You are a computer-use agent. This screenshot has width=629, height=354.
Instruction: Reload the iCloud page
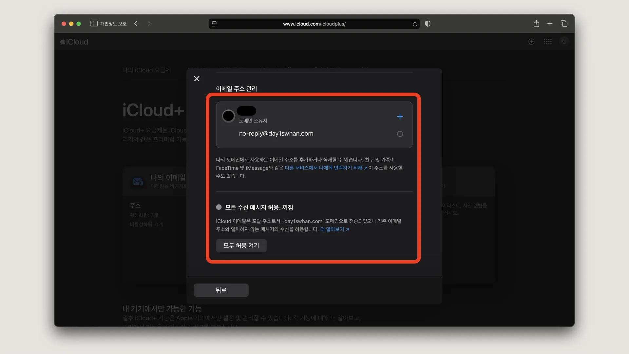pyautogui.click(x=415, y=24)
